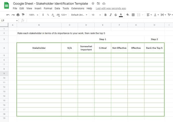The image size is (173, 122).
Task: Click the Google Sheets home logo
Action: [x=6, y=6]
